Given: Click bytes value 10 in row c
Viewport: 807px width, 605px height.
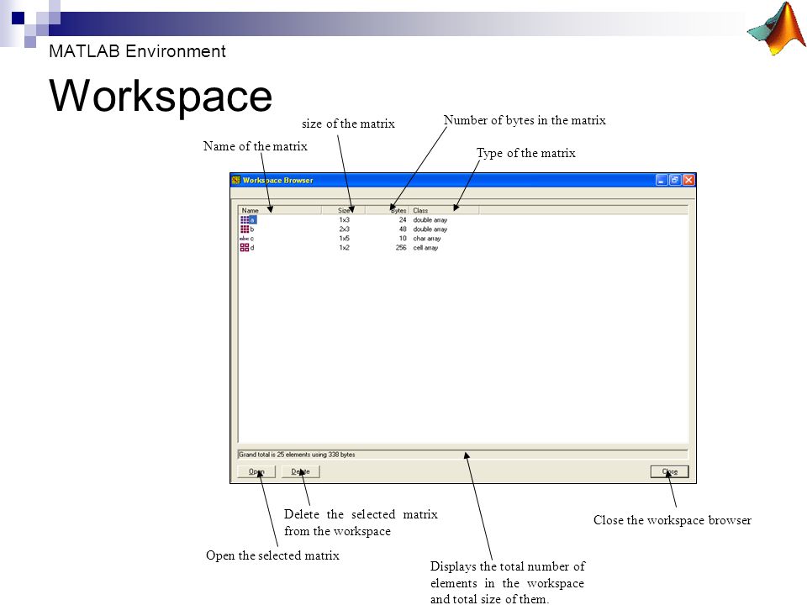Looking at the screenshot, I should (x=403, y=238).
